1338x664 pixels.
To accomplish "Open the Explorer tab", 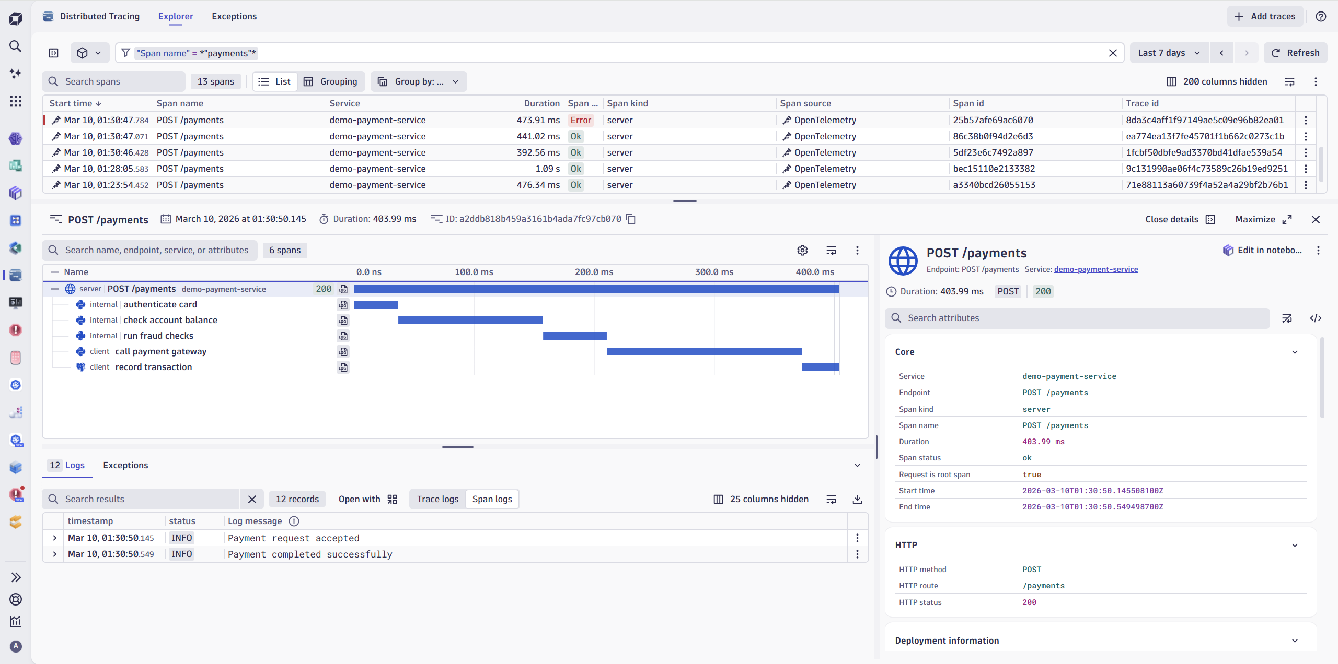I will (x=176, y=16).
